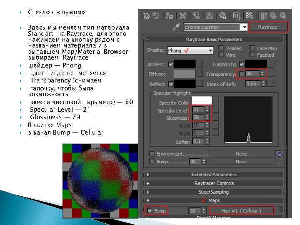Open the Ambient black color swatch
Screen dimensions: 300x225
(x=185, y=64)
